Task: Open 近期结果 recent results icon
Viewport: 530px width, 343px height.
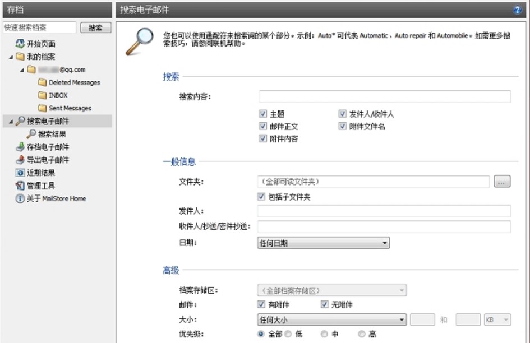Action: point(20,173)
